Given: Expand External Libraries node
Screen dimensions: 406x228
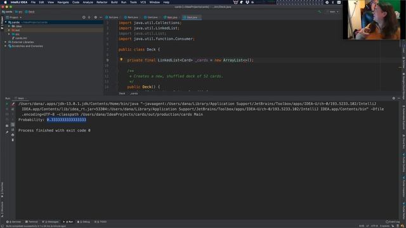Looking at the screenshot, I should tap(6, 42).
